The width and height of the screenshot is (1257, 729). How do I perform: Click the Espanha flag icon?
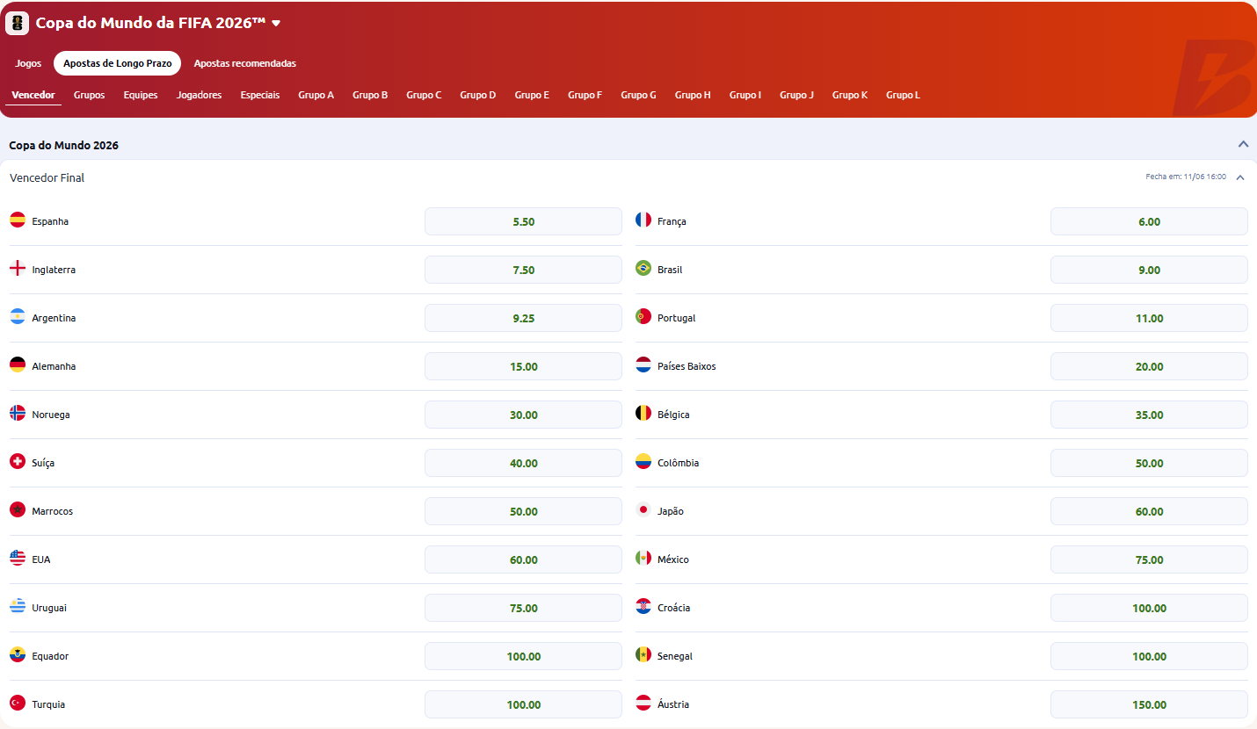18,220
